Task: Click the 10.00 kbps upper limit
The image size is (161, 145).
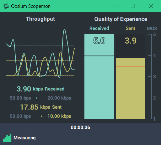Action: tap(59, 116)
